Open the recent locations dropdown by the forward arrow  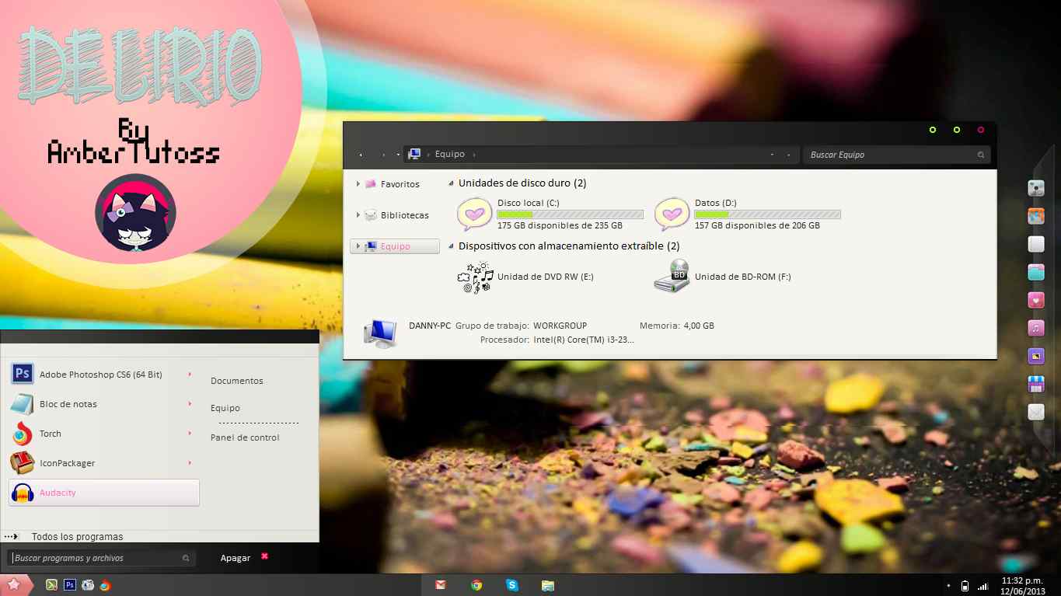pyautogui.click(x=398, y=155)
